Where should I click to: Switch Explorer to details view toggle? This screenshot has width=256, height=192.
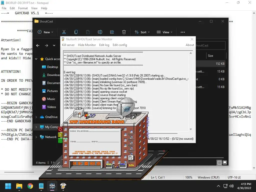(x=219, y=162)
